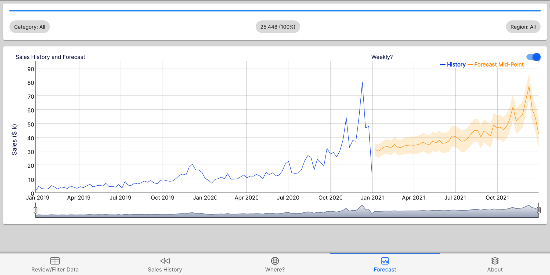The width and height of the screenshot is (550, 275).
Task: Click the left range slider handle
Action: click(35, 210)
